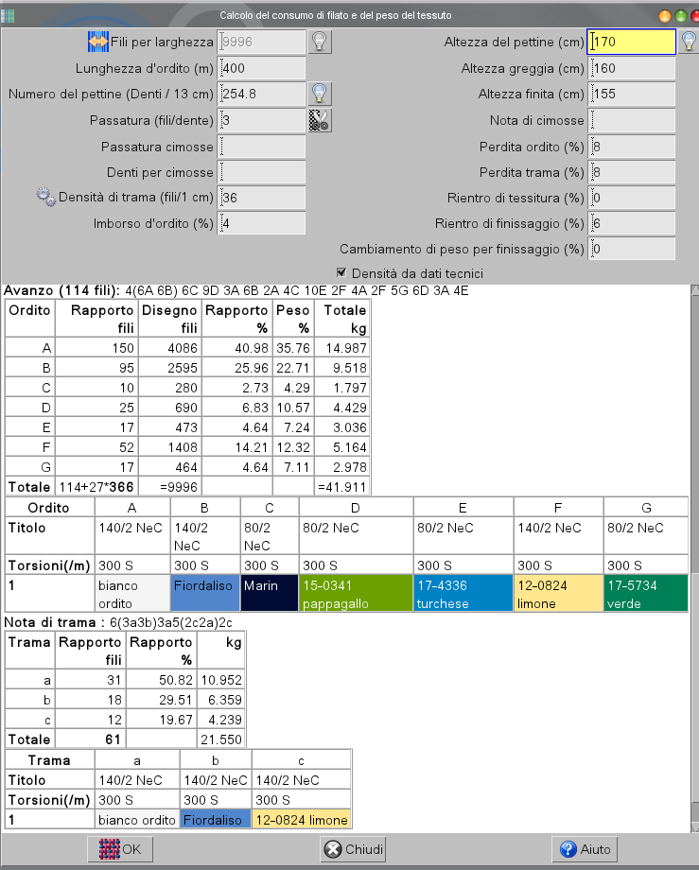Click the 80/2 NeC Titolo cell for warp D

pos(357,536)
